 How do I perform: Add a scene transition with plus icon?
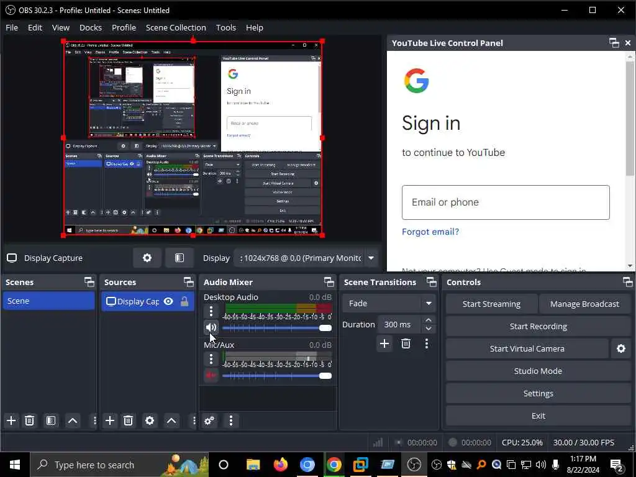pos(384,343)
